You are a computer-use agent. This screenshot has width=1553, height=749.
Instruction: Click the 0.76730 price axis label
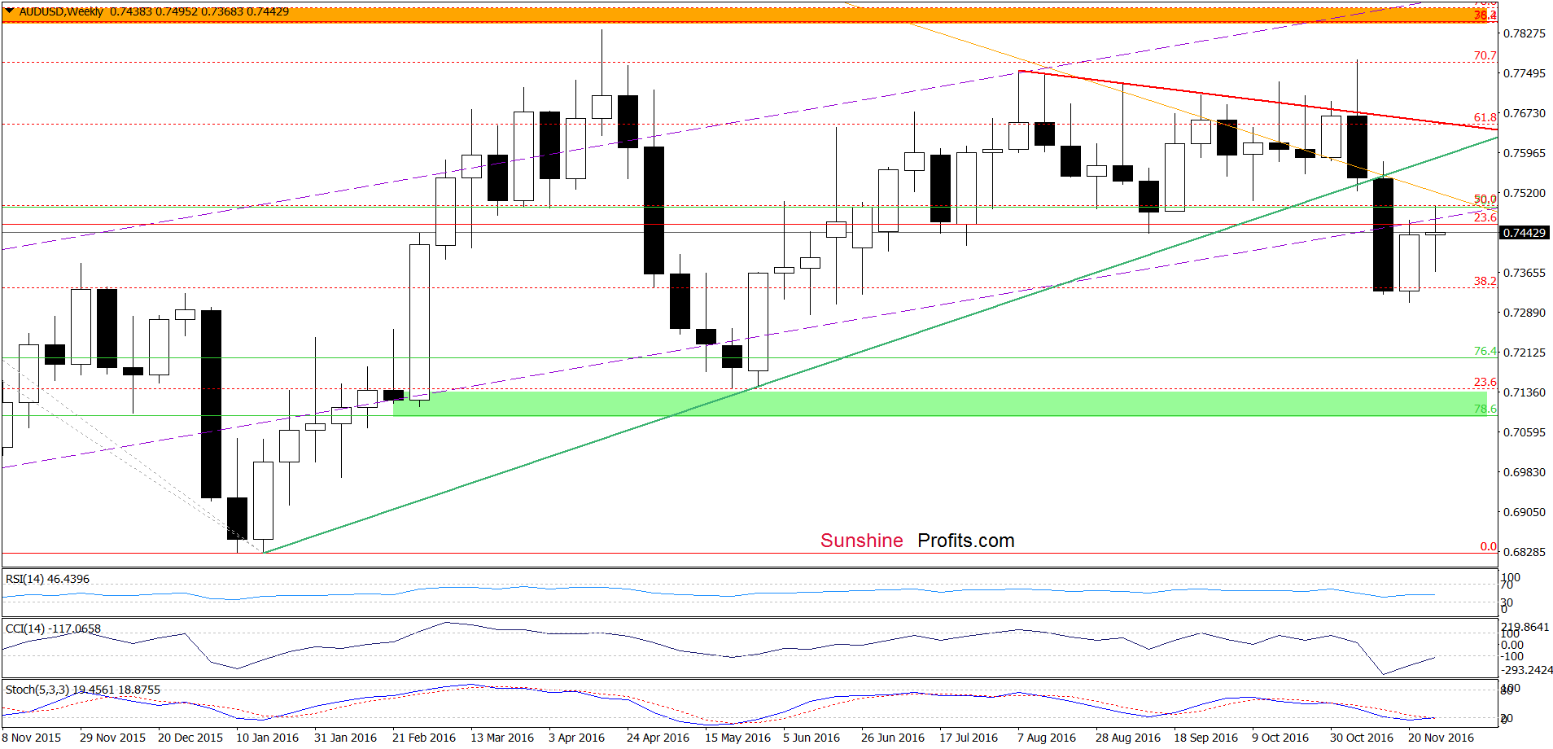click(x=1525, y=113)
